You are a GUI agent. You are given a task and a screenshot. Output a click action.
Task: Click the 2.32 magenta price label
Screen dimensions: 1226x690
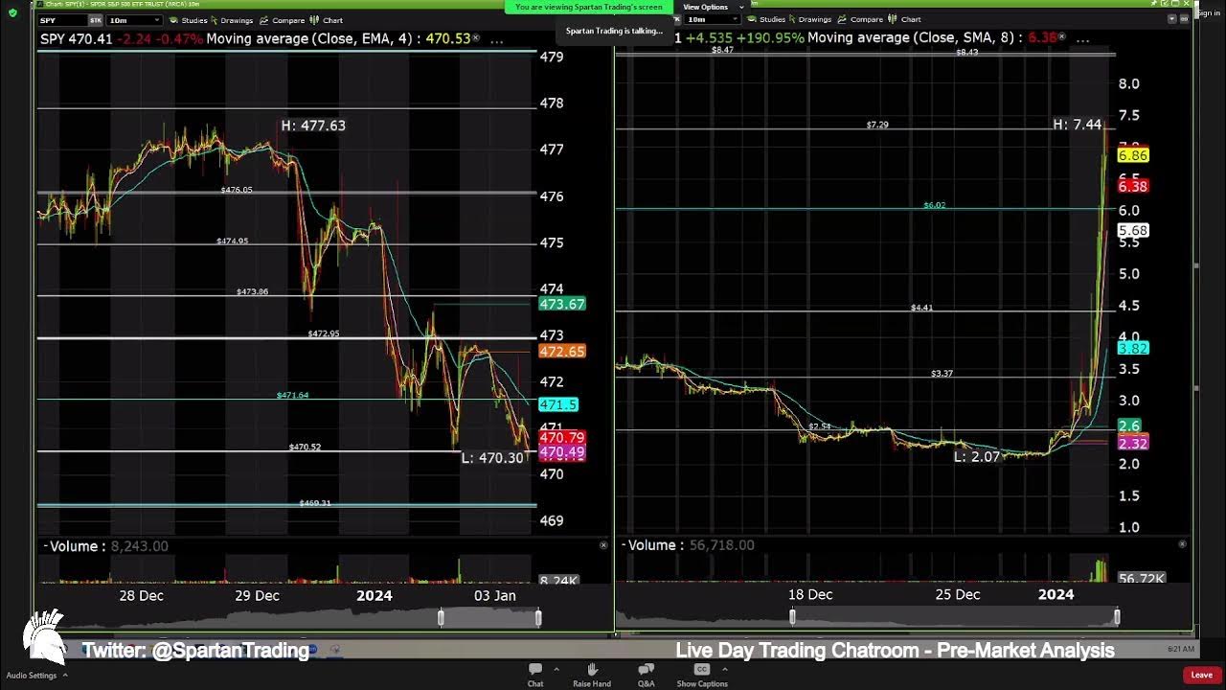point(1133,444)
